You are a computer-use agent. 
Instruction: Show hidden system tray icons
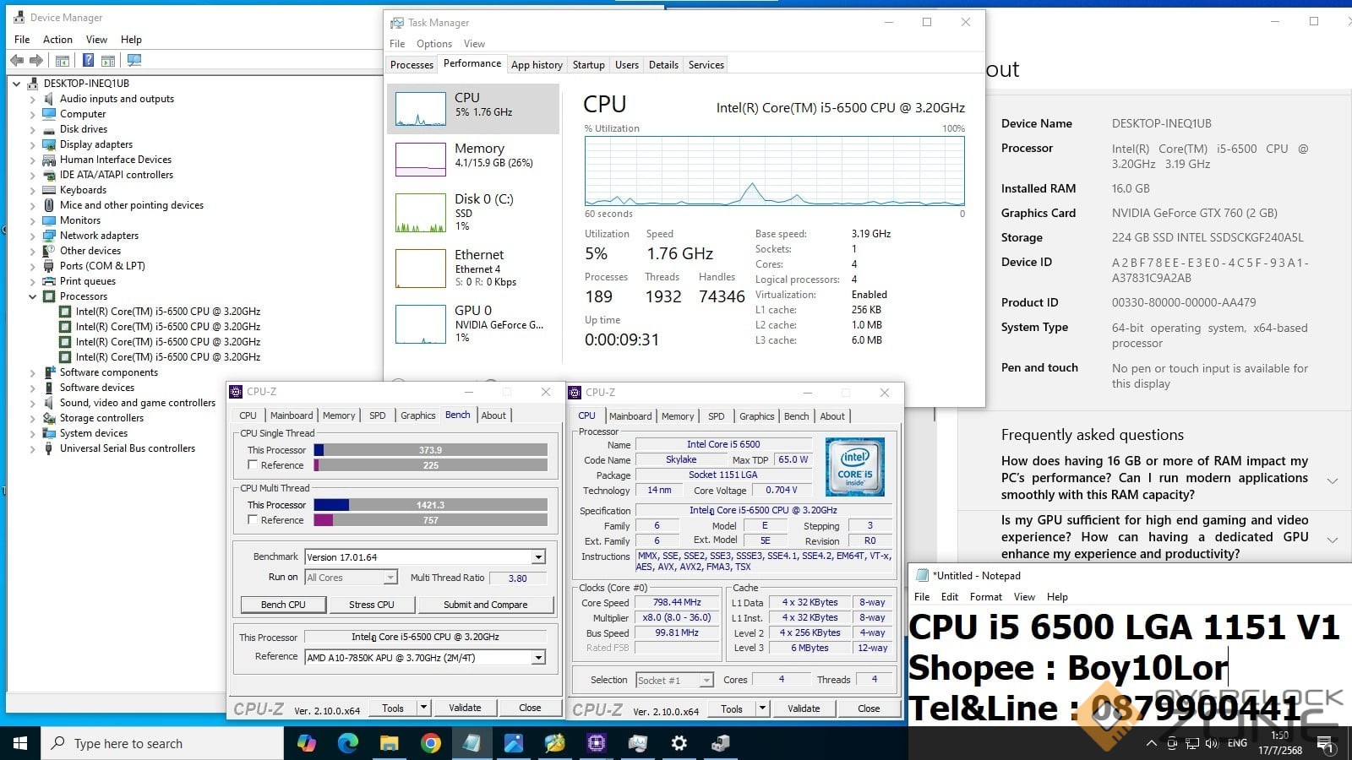tap(1151, 743)
